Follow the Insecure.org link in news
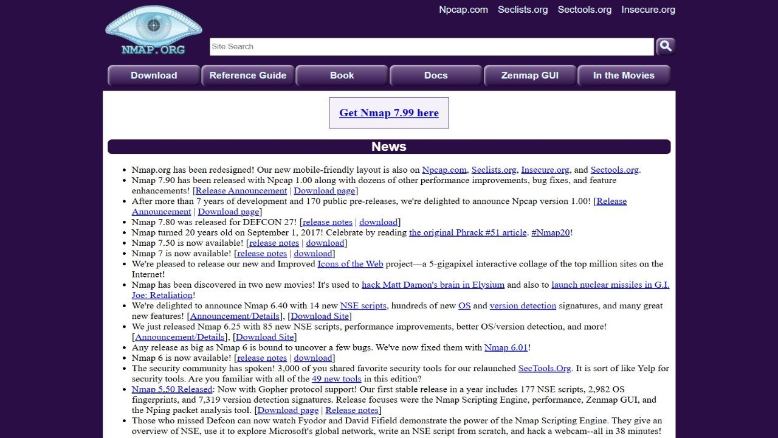 click(545, 170)
